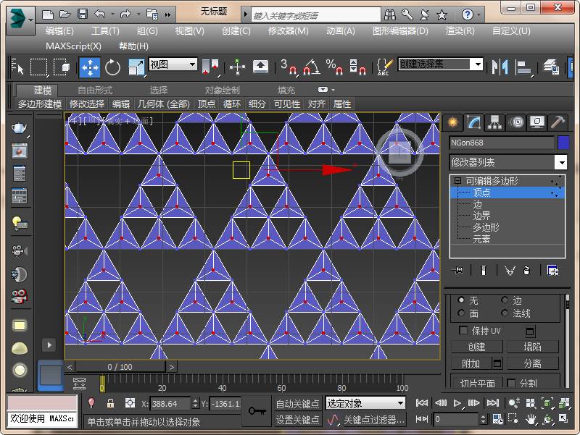The height and width of the screenshot is (435, 580).
Task: Open the 编辑(E) menu
Action: coord(59,30)
